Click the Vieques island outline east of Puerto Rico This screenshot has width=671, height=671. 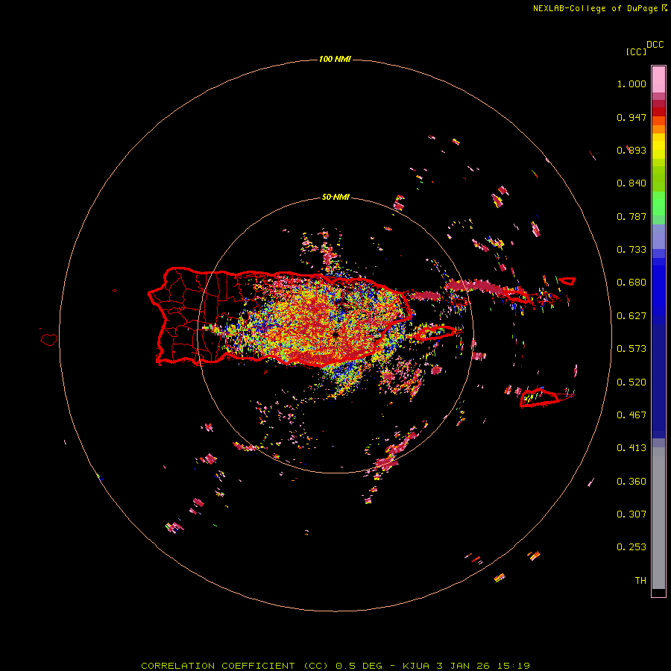coord(435,333)
